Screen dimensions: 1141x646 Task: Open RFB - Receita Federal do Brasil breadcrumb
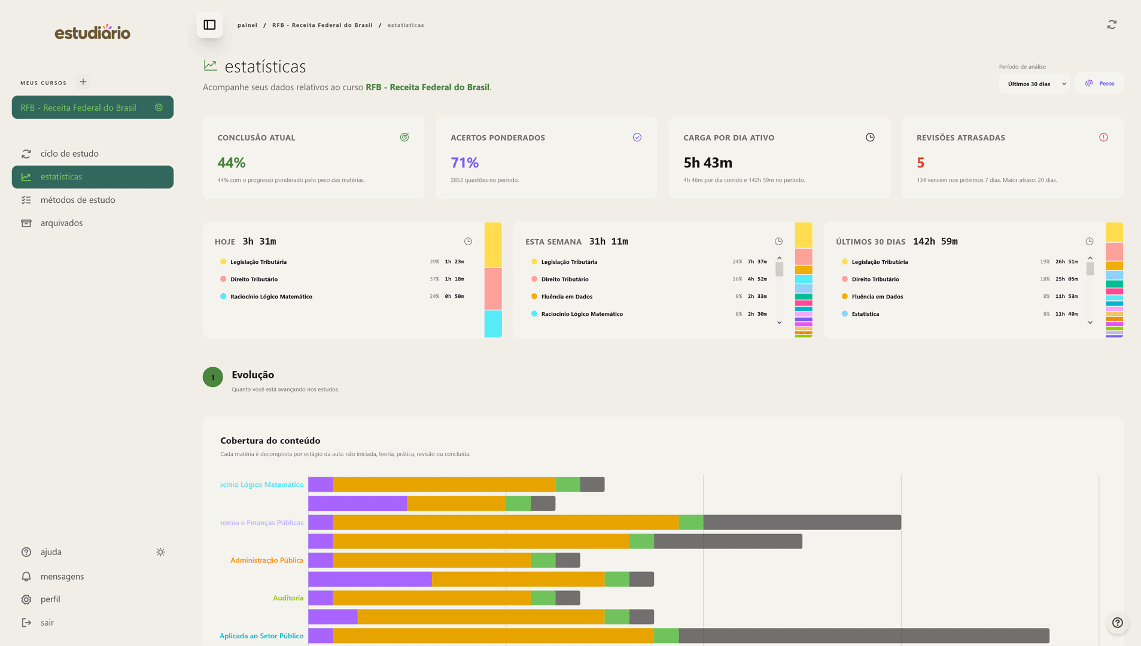[x=322, y=25]
